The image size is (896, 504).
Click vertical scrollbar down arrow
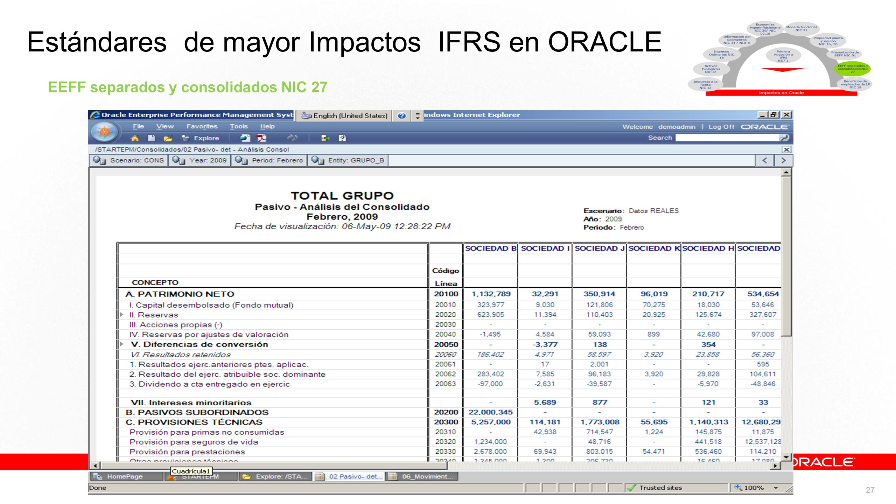click(x=786, y=457)
